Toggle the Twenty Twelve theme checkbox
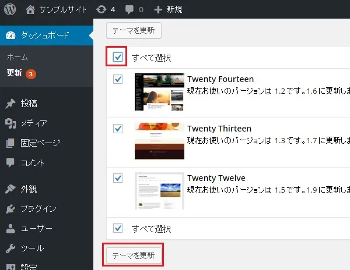The width and height of the screenshot is (350, 270). click(118, 178)
